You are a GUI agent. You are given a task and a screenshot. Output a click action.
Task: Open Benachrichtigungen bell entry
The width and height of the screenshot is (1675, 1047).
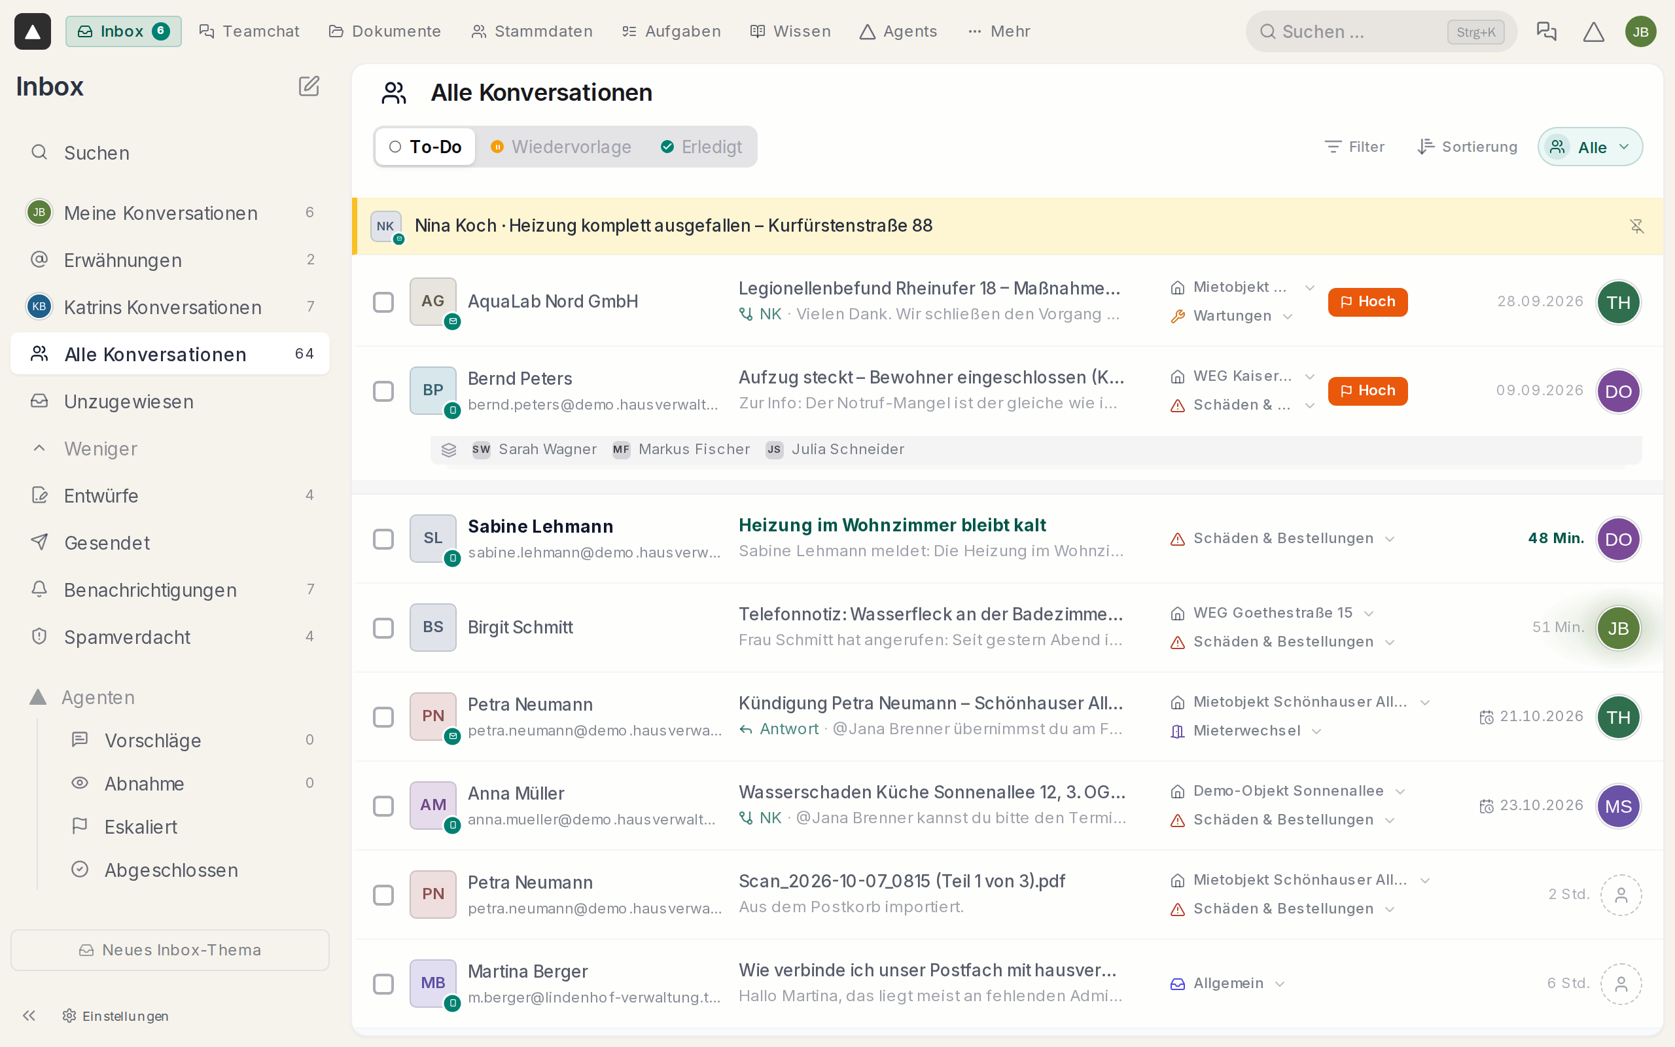(x=170, y=590)
